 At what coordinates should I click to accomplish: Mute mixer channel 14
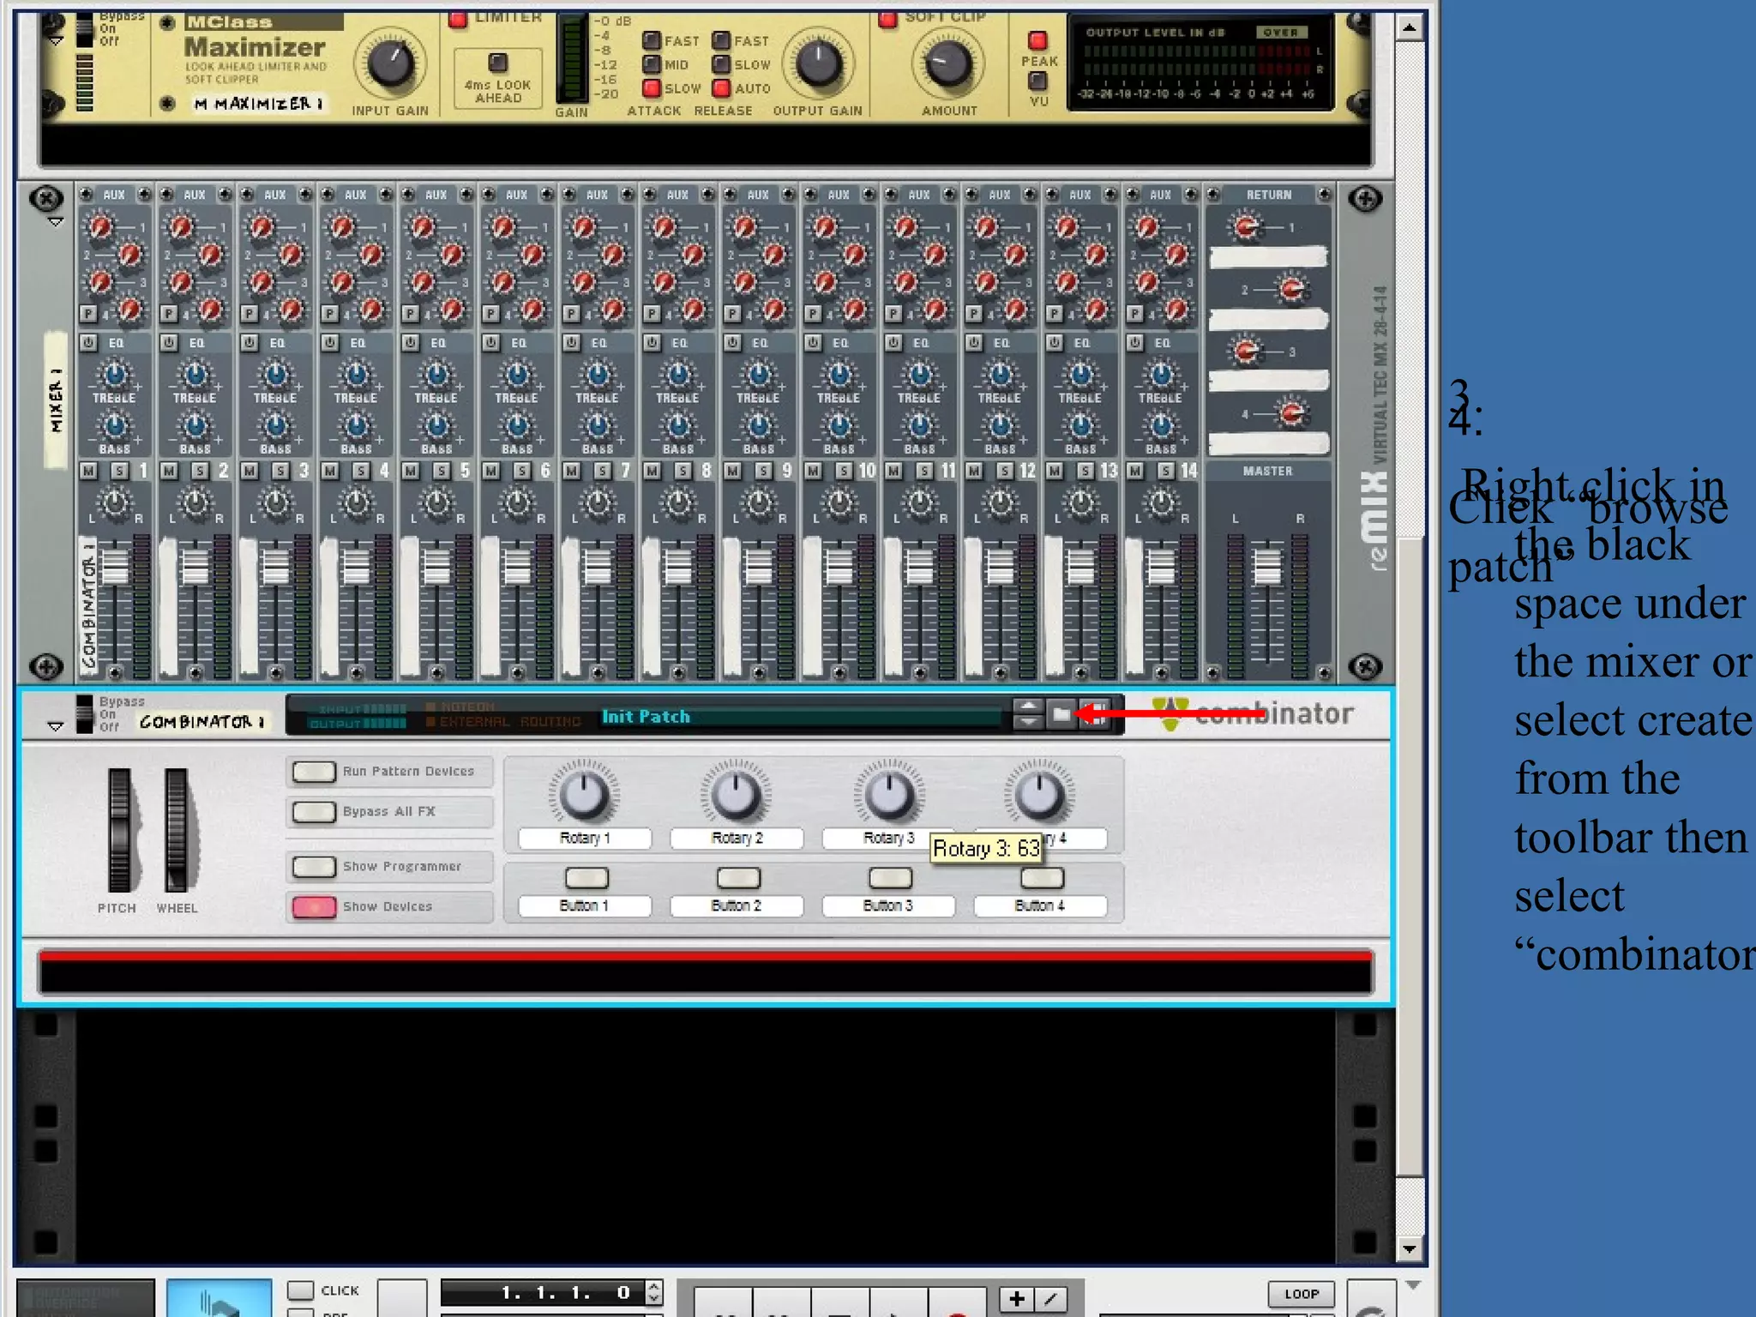pyautogui.click(x=1135, y=471)
